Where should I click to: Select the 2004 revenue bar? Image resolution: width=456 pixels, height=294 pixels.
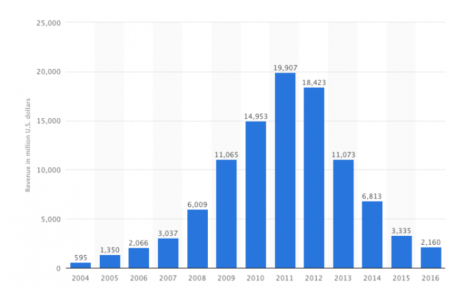tap(81, 265)
